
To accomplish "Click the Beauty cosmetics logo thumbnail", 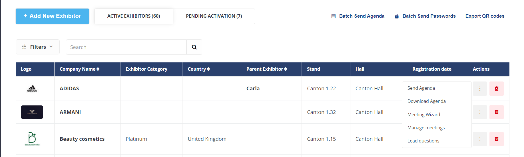I will point(32,139).
